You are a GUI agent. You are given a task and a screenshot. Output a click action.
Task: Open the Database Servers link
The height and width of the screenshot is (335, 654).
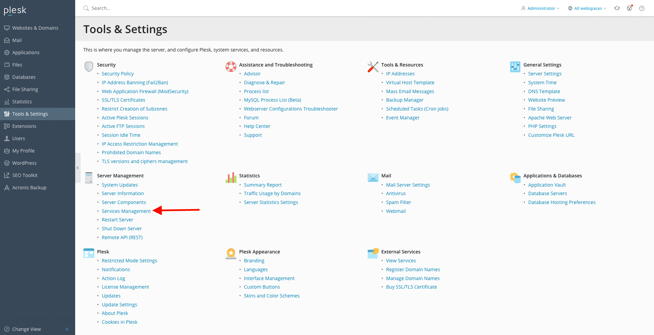pyautogui.click(x=547, y=193)
